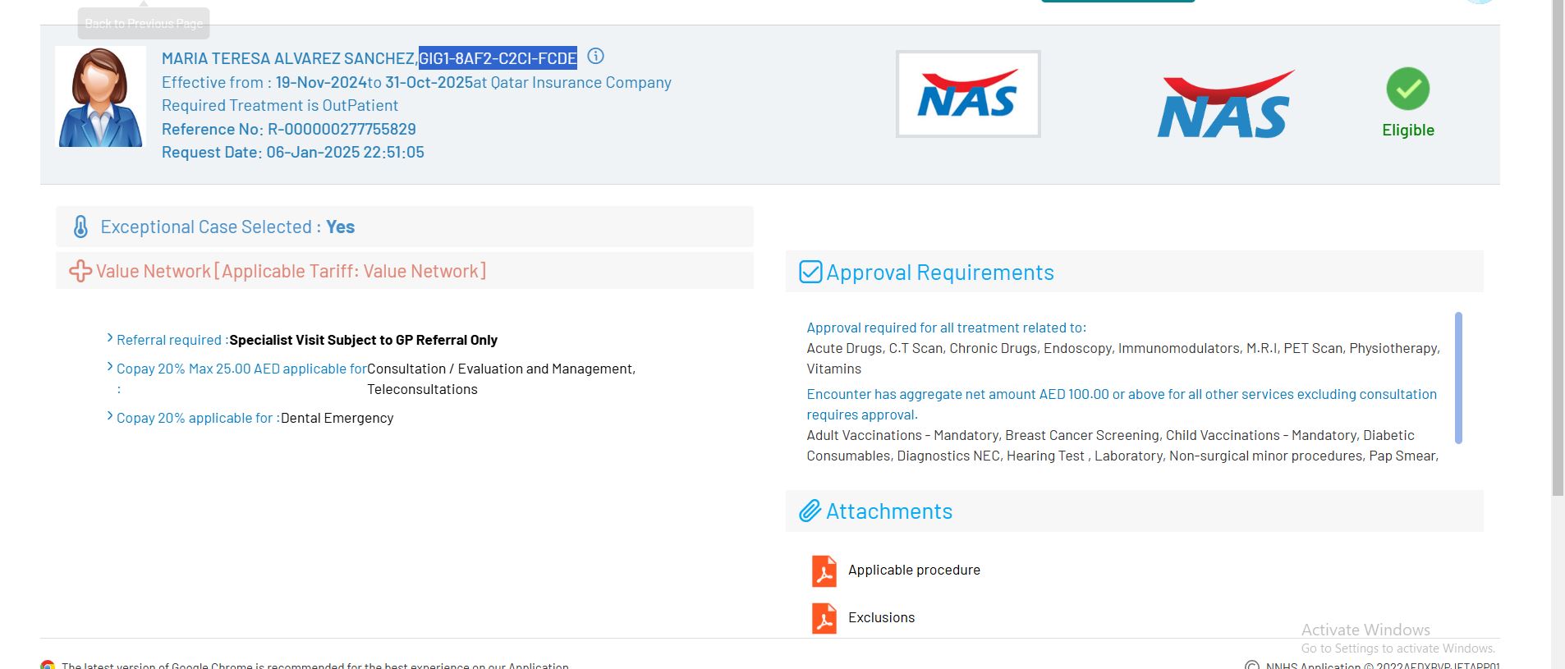Screen dimensions: 1565x669
Task: Click the Approval Requirements panel scrollbar
Action: click(x=1458, y=378)
